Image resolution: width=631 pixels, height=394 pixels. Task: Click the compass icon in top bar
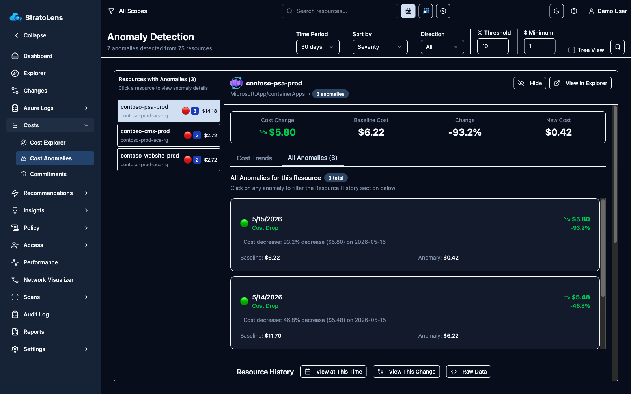(443, 11)
